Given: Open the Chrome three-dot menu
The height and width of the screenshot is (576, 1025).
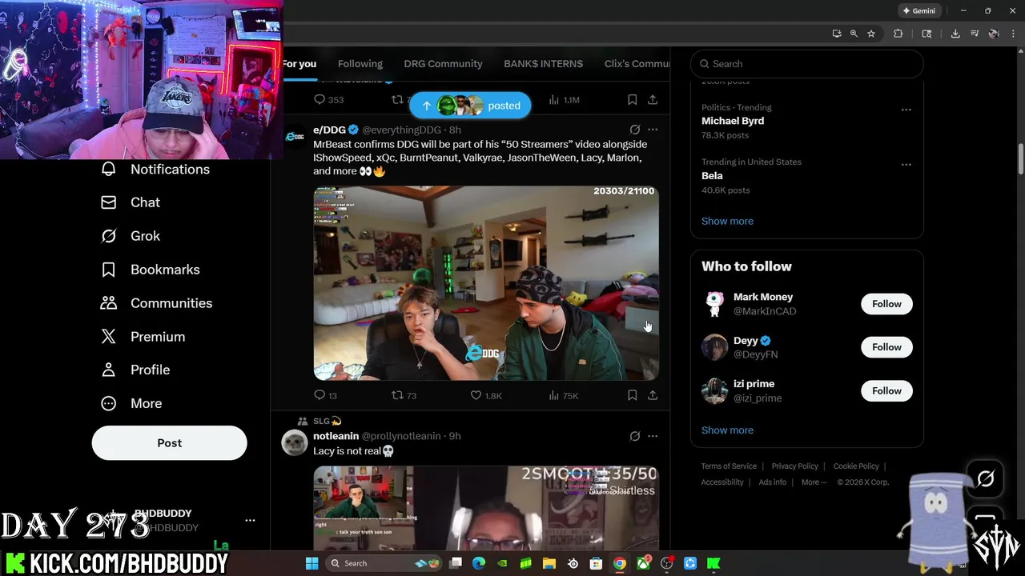Looking at the screenshot, I should tap(1013, 34).
